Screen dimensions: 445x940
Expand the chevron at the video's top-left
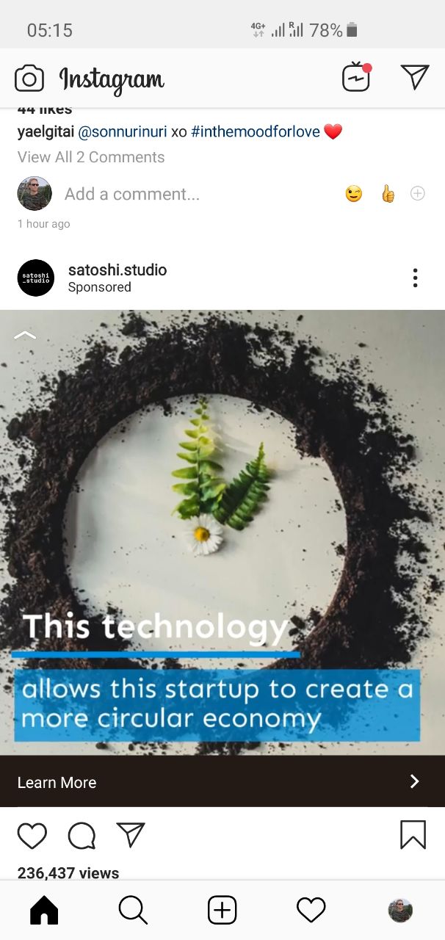pyautogui.click(x=25, y=335)
